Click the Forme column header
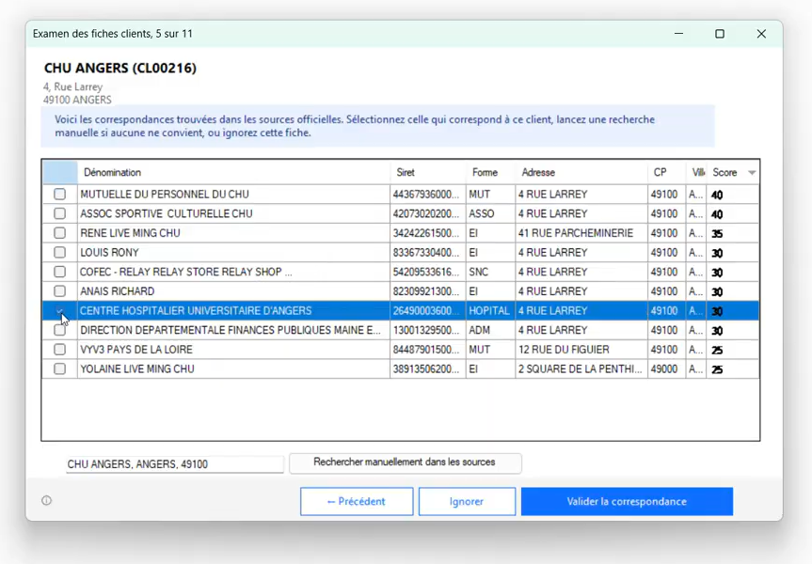812x564 pixels. coord(490,172)
